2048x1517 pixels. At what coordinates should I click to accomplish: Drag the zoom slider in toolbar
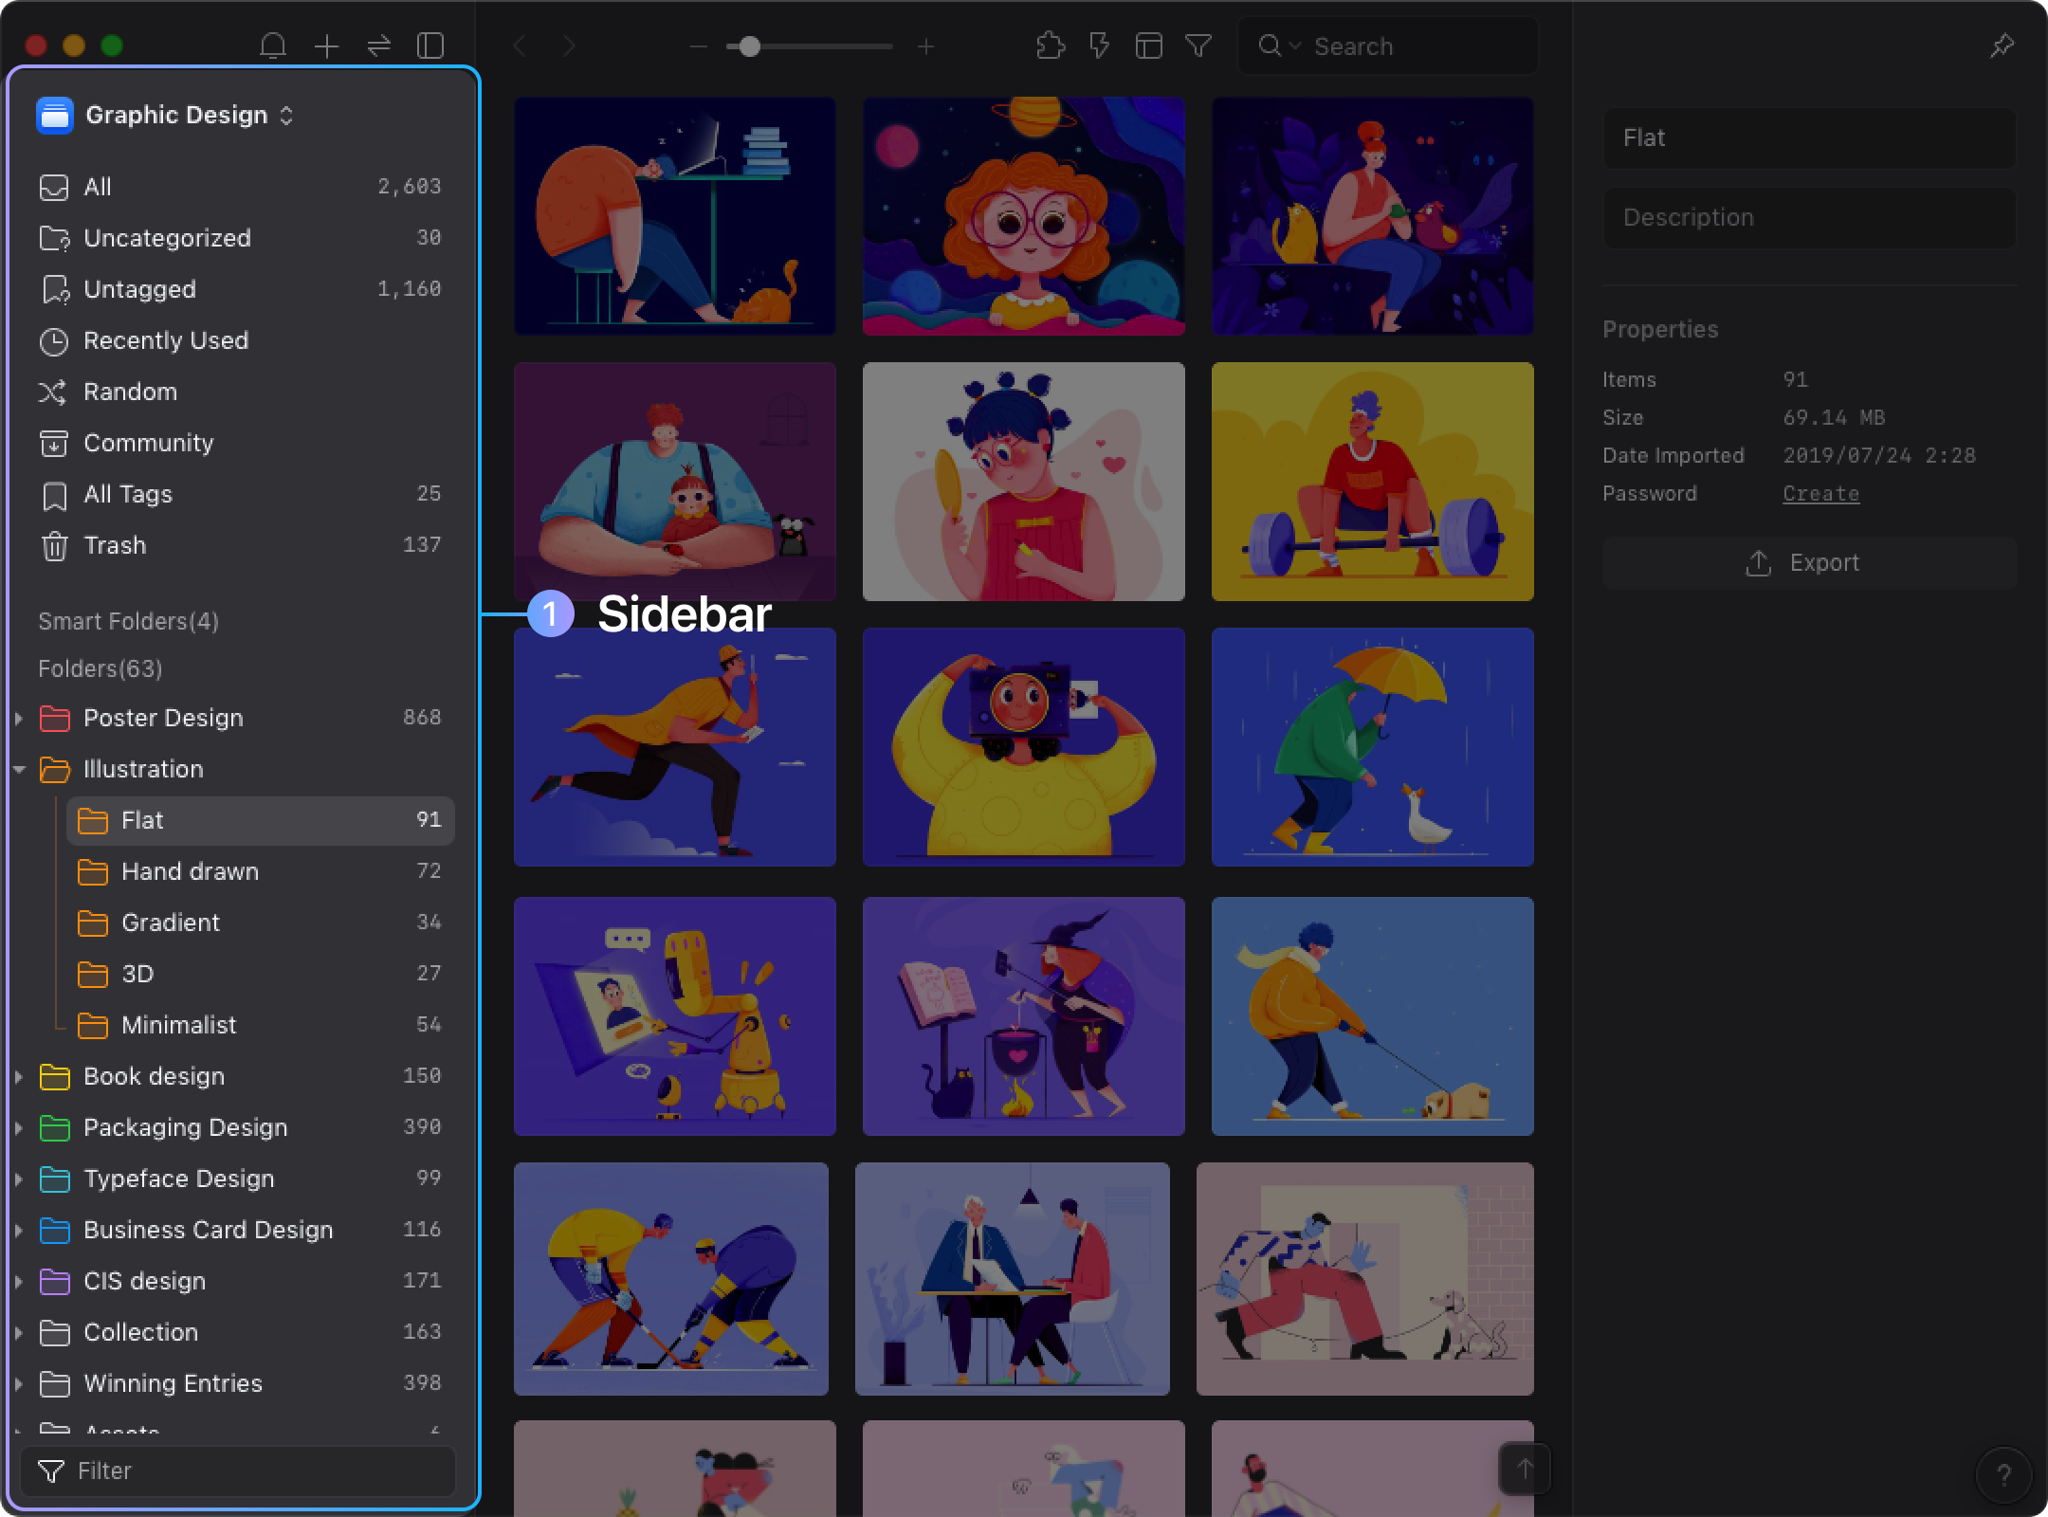tap(746, 46)
